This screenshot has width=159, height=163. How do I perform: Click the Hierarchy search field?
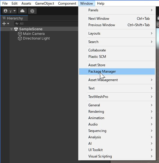click(46, 24)
